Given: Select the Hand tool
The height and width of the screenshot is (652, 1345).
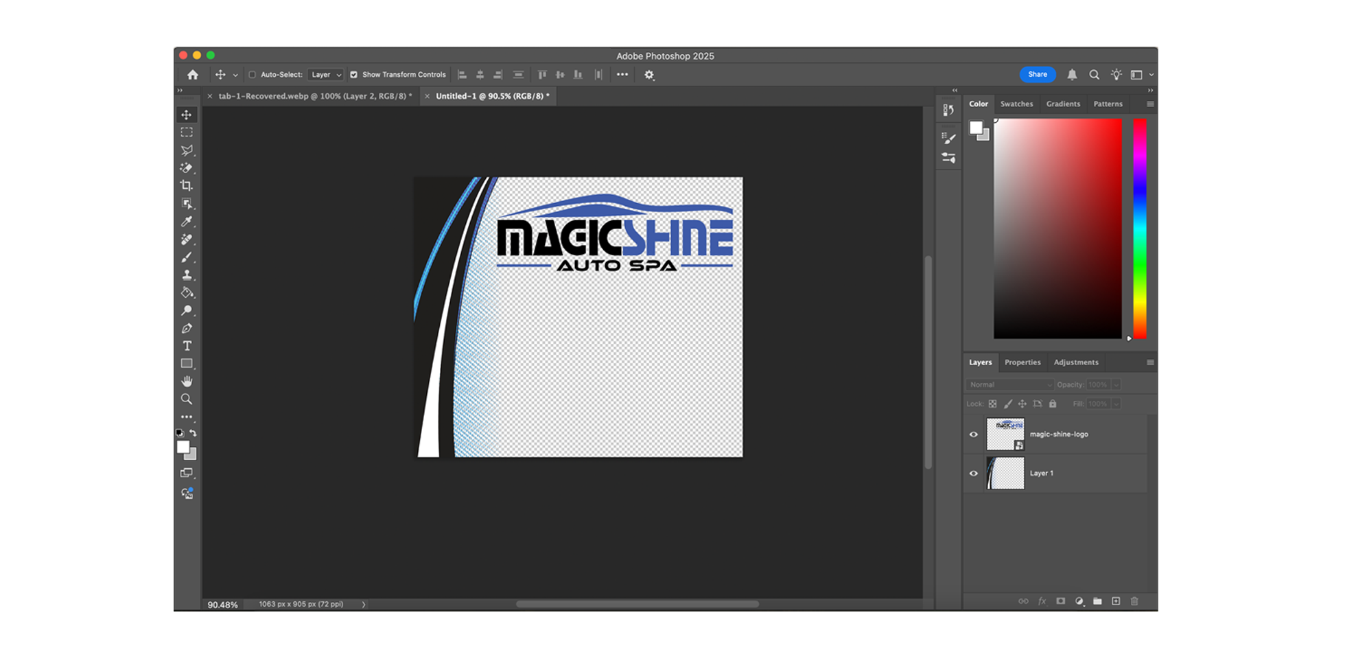Looking at the screenshot, I should pos(187,381).
